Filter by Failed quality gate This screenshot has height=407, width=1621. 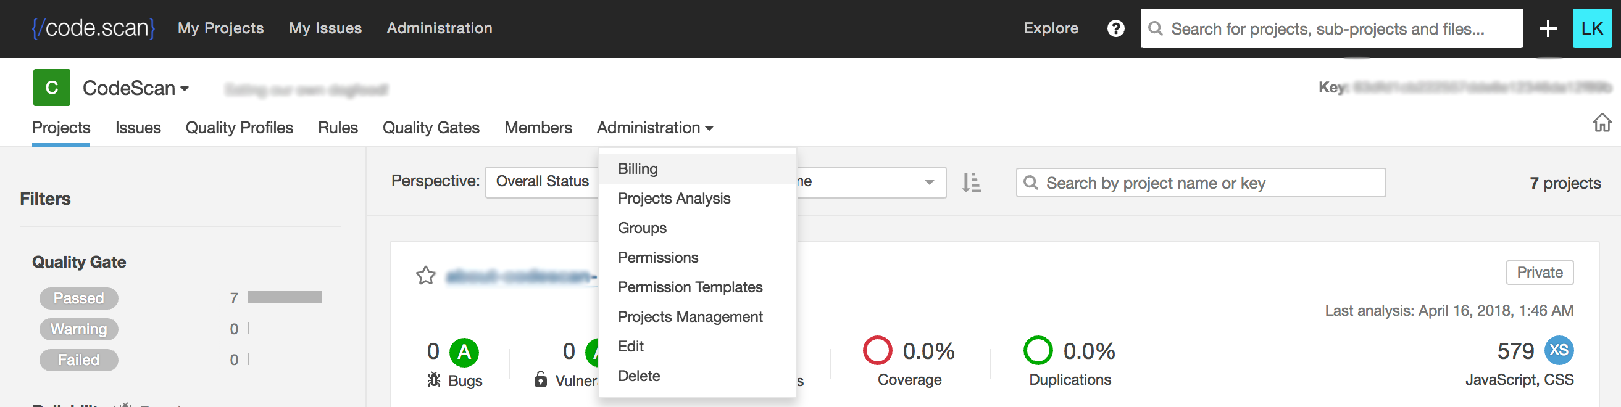78,360
